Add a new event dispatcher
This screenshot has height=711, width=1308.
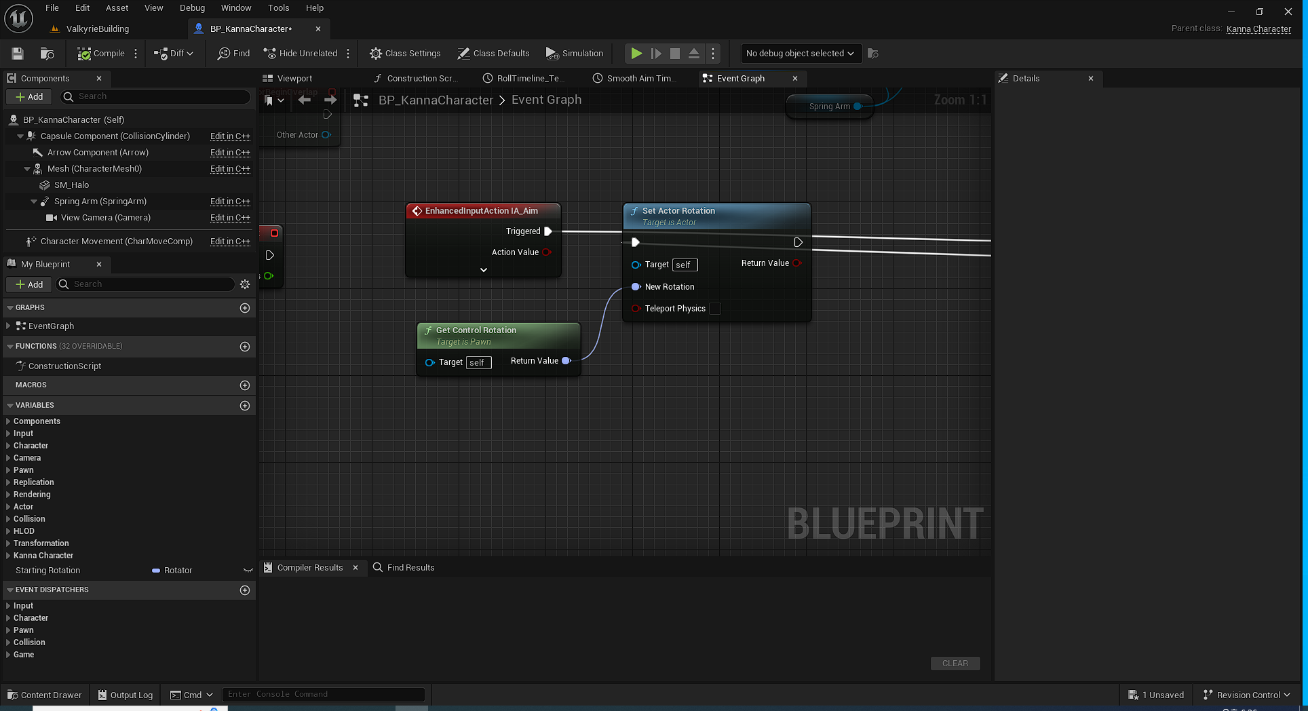pos(245,590)
